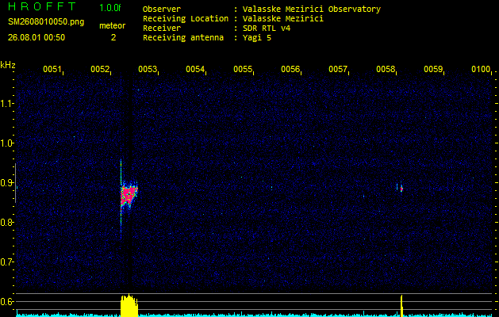Viewport: 499px width, 317px height.
Task: Click the Receiving Location line
Action: [233, 19]
